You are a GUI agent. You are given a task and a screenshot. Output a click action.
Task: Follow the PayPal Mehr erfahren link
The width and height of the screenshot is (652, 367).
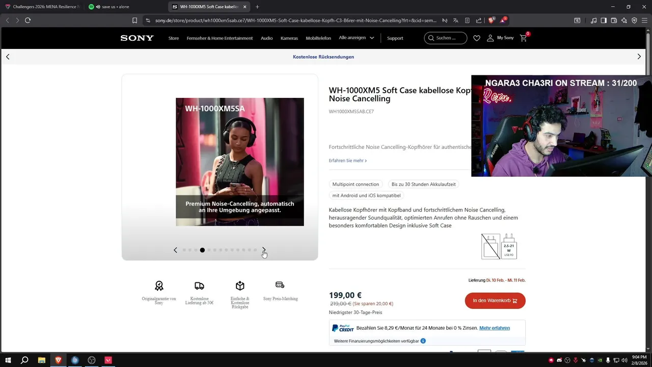(495, 328)
